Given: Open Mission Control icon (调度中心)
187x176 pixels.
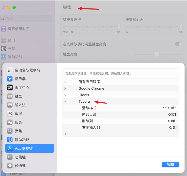Looking at the screenshot, I should [10, 87].
